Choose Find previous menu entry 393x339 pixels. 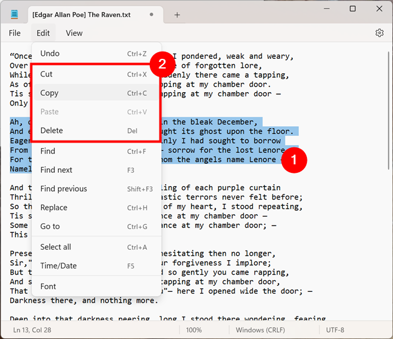(96, 189)
